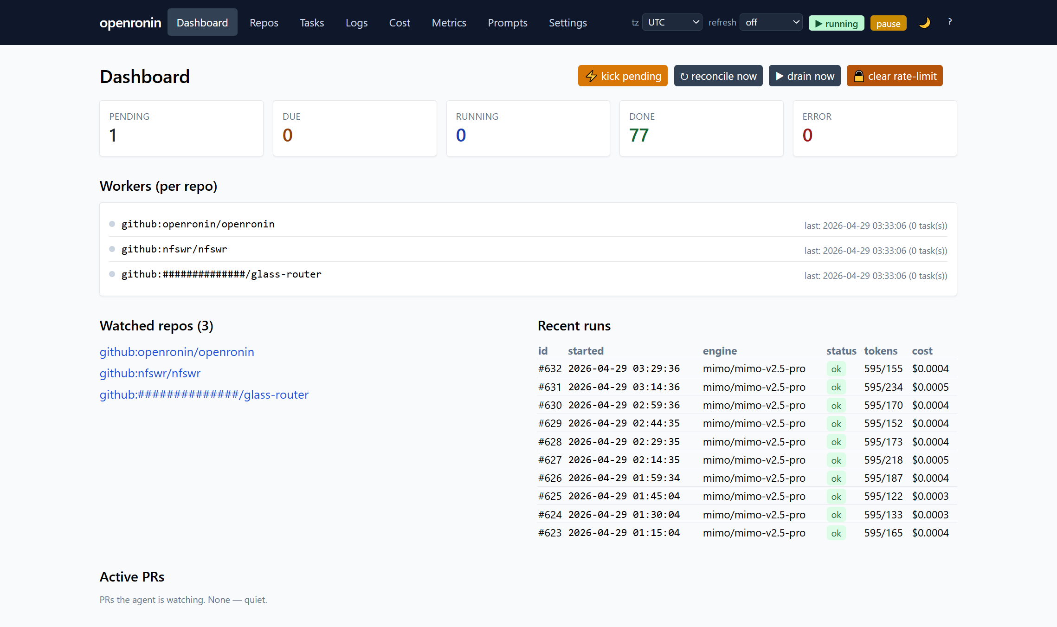The height and width of the screenshot is (627, 1057).
Task: Click run #630 id cell
Action: 550,405
